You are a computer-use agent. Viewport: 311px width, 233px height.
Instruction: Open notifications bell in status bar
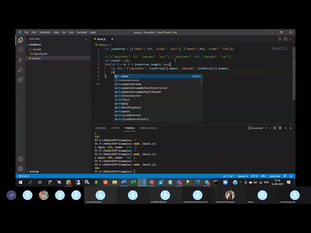tap(291, 176)
